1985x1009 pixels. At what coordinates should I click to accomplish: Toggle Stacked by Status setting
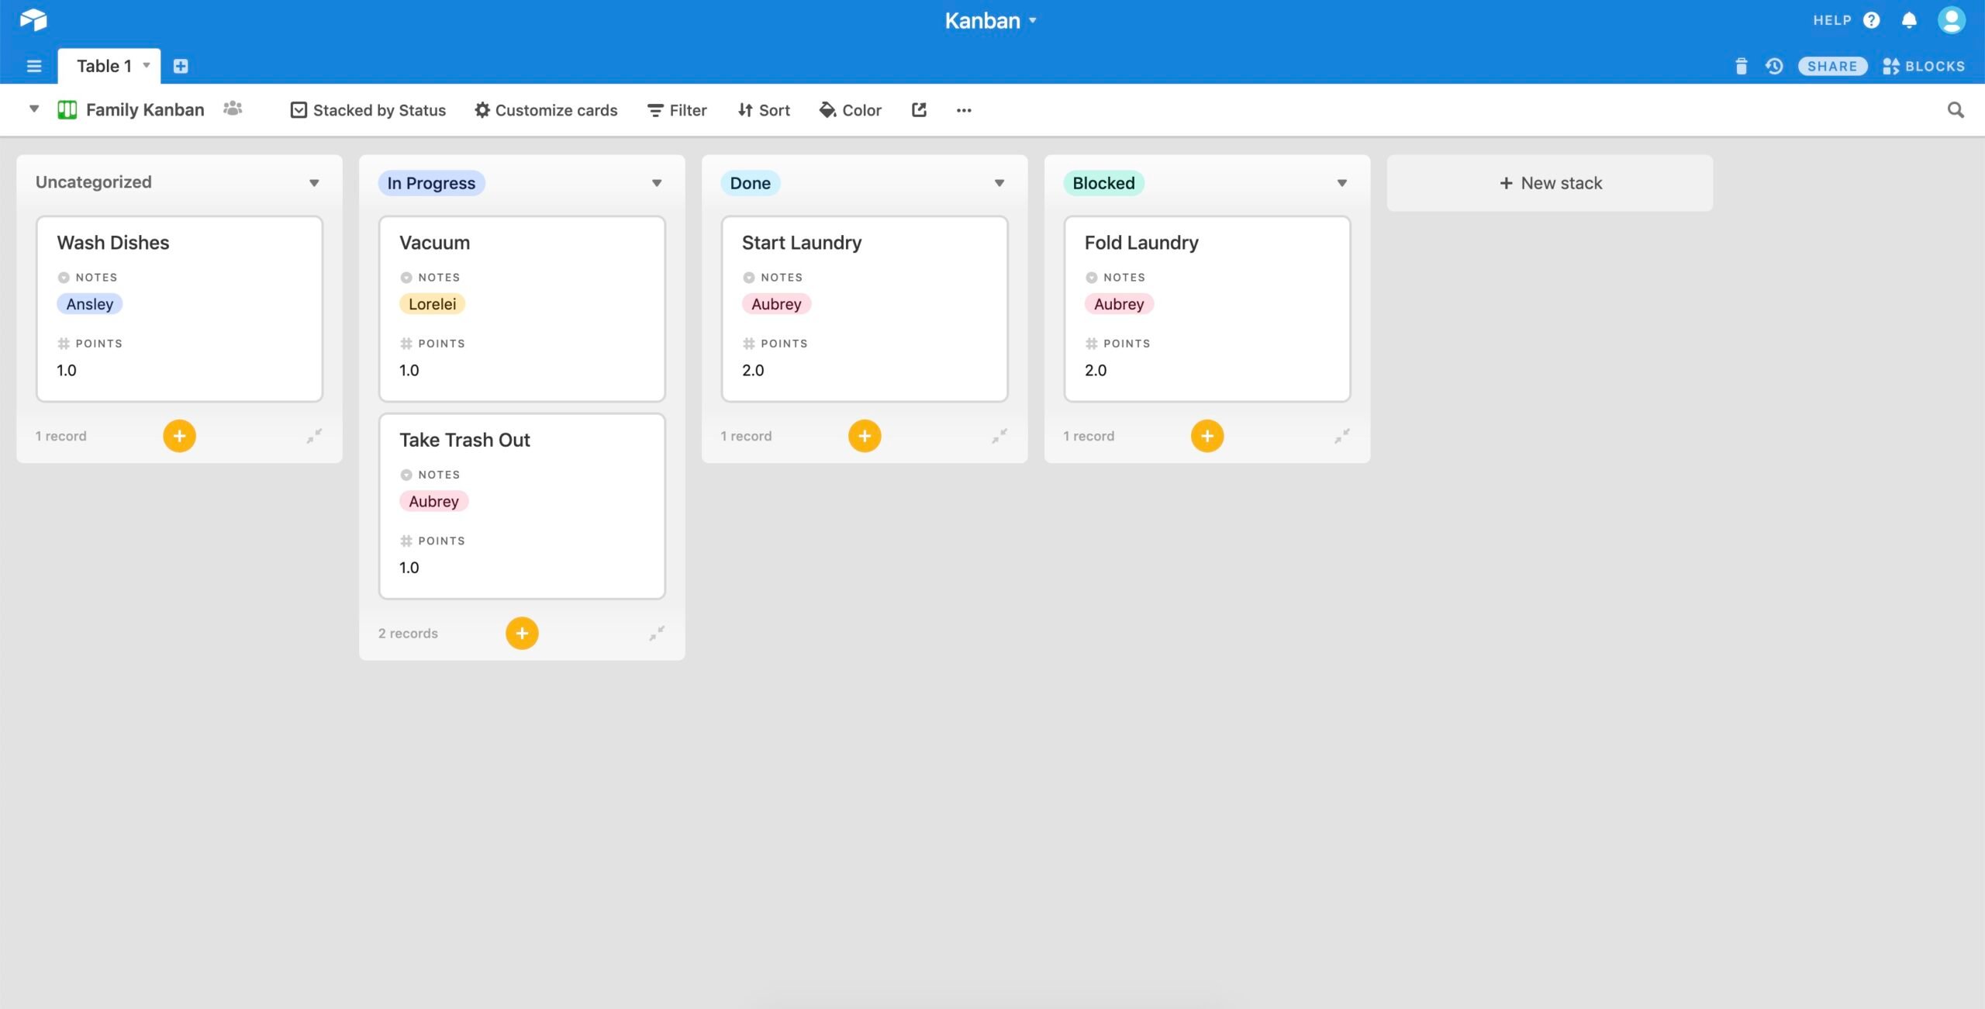point(368,109)
